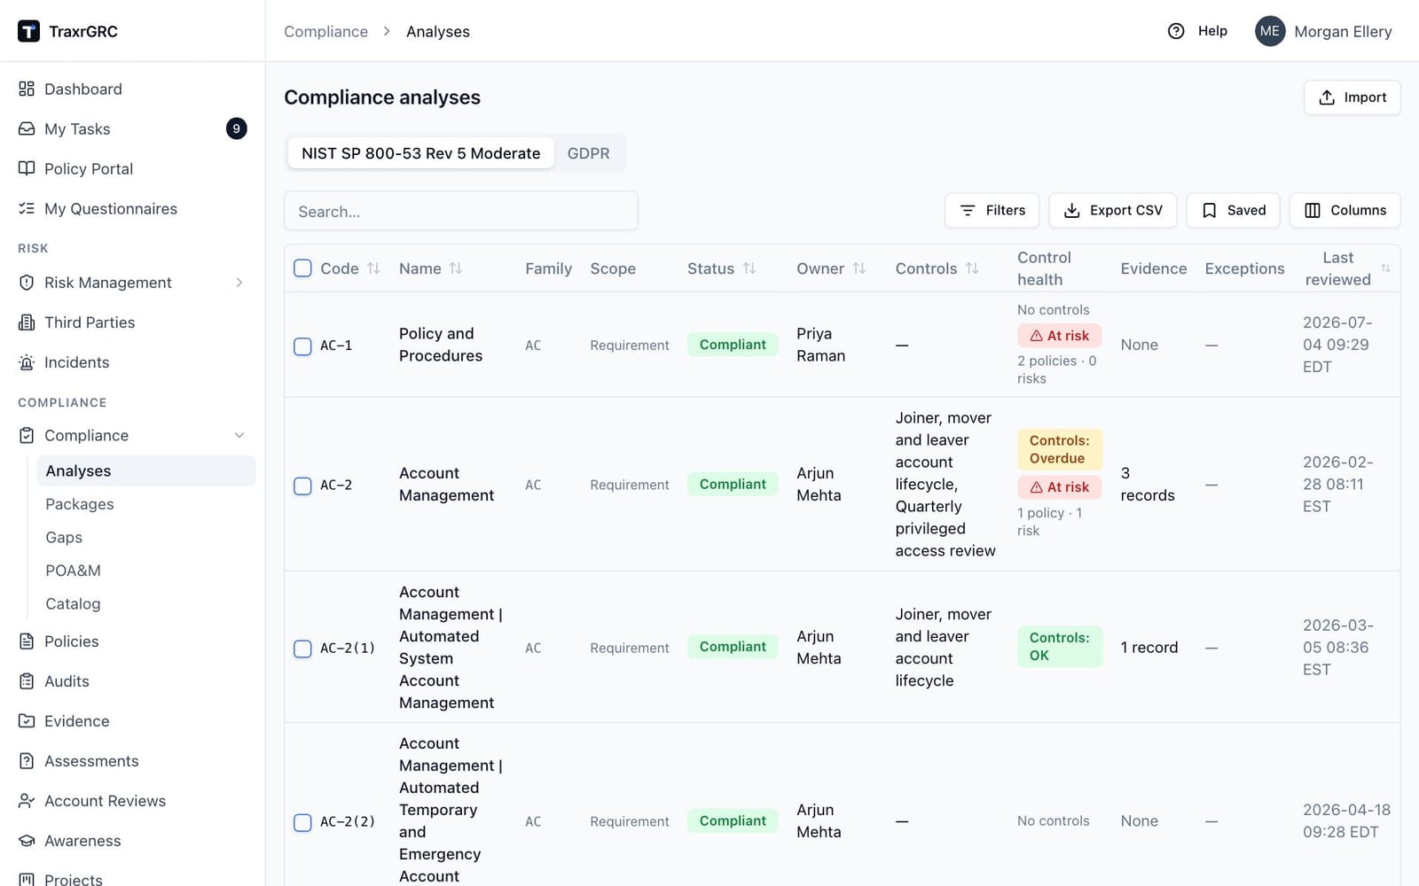Open Packages in the Compliance submenu
This screenshot has width=1419, height=886.
coord(146,504)
